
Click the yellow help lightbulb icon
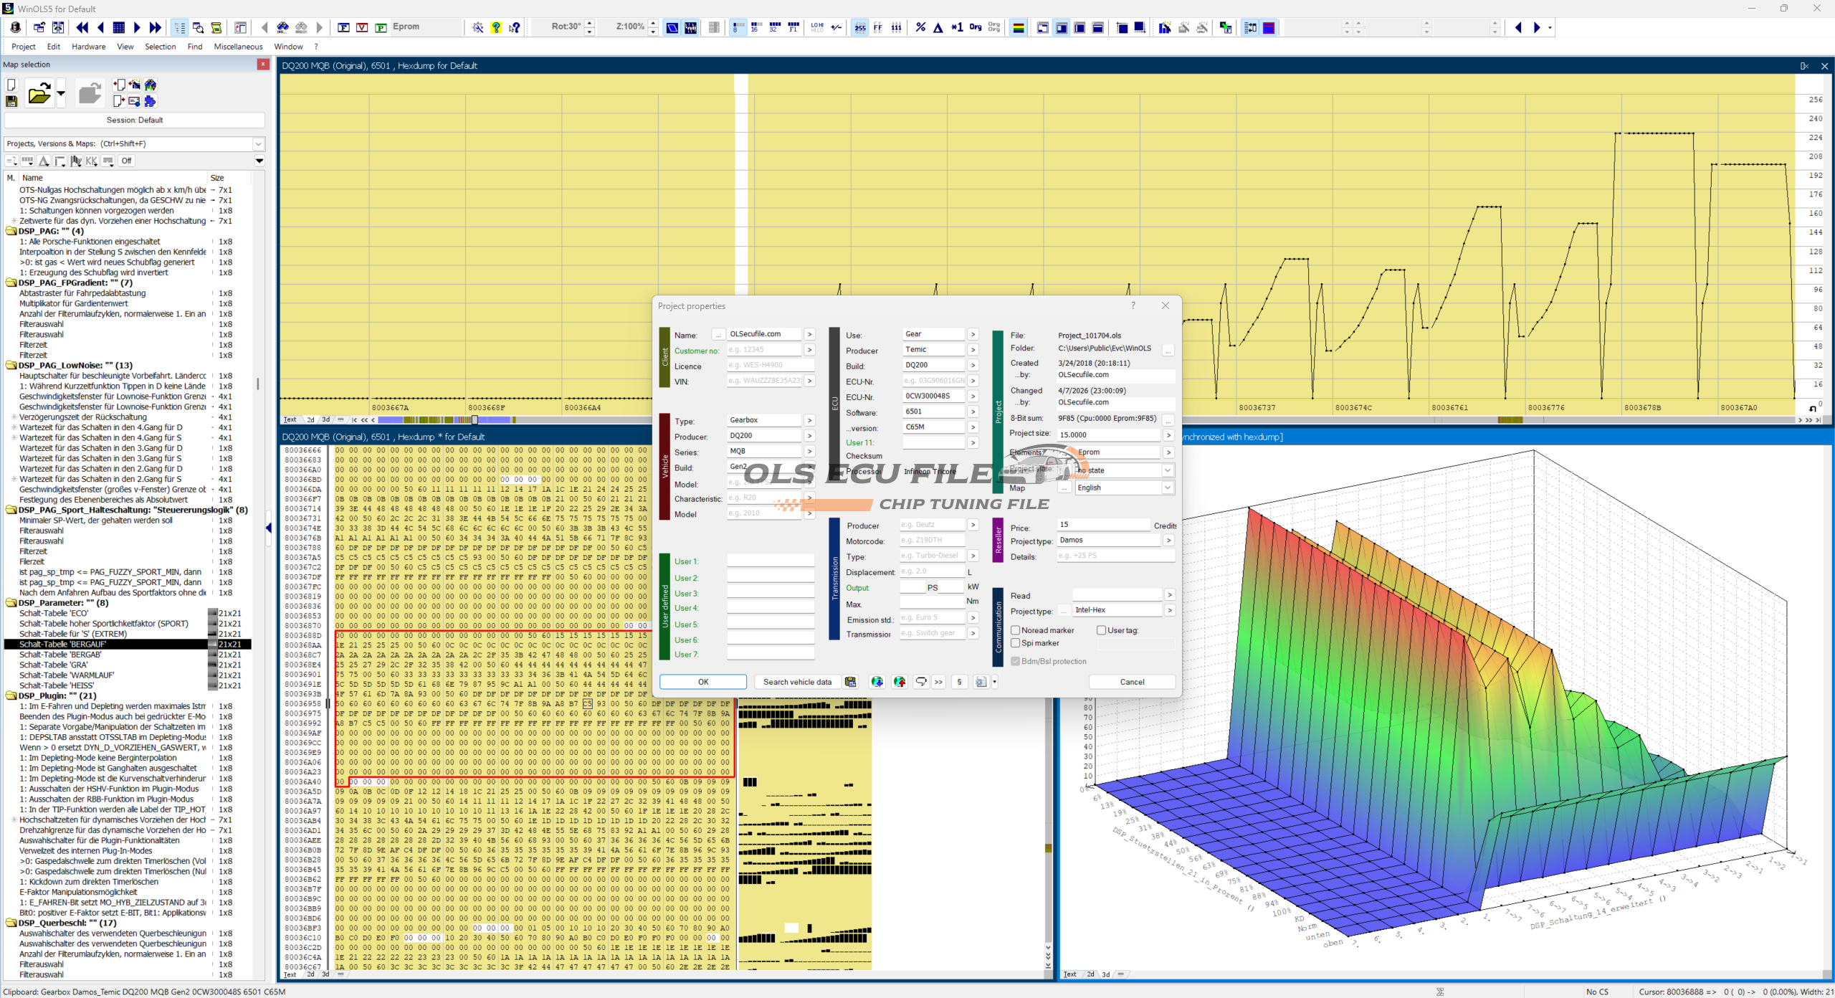[496, 27]
